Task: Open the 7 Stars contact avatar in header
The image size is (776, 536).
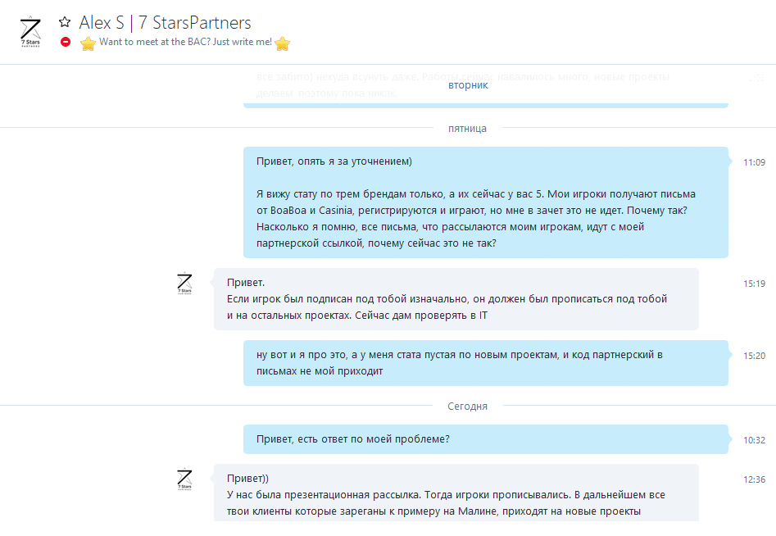Action: 30,31
